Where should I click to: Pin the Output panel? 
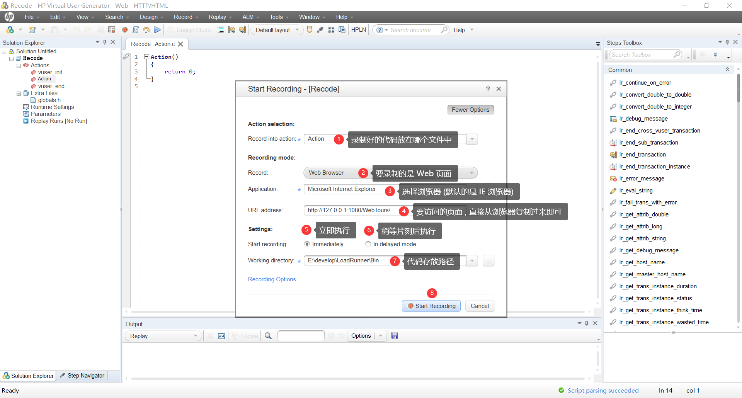coord(587,323)
